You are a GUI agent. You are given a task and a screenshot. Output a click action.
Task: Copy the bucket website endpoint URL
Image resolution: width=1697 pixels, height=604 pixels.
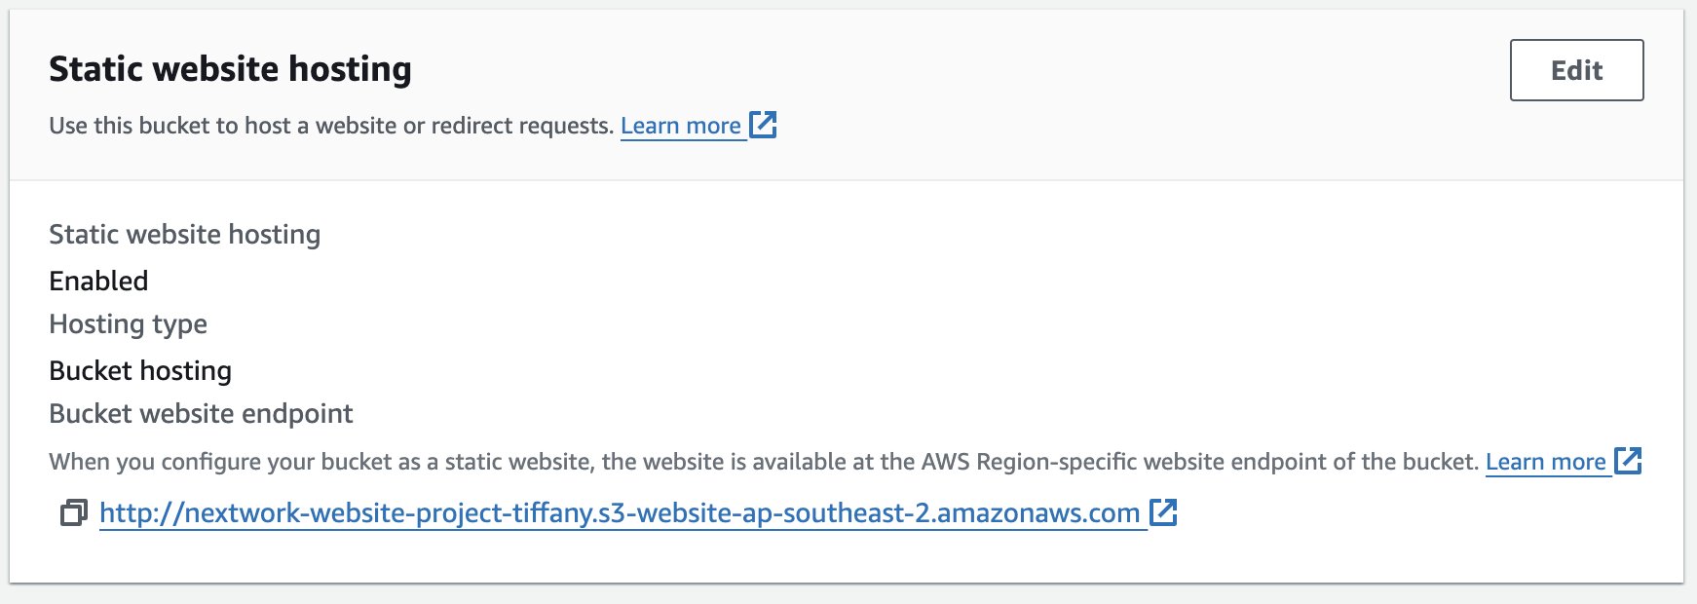point(74,512)
